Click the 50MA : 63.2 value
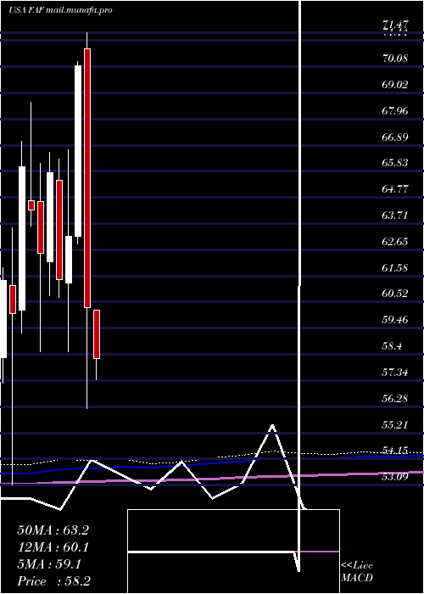 [53, 530]
